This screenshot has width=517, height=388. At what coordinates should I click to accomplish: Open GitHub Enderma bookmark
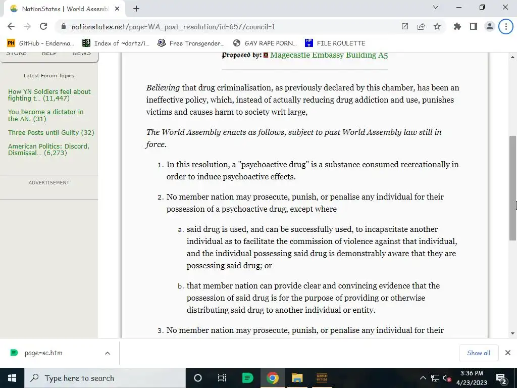click(x=40, y=43)
